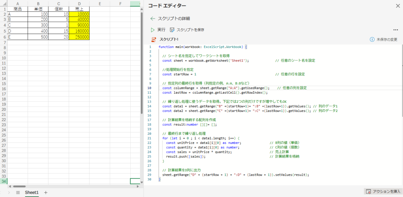
Task: Click the アクションを挿入 button
Action: (383, 191)
